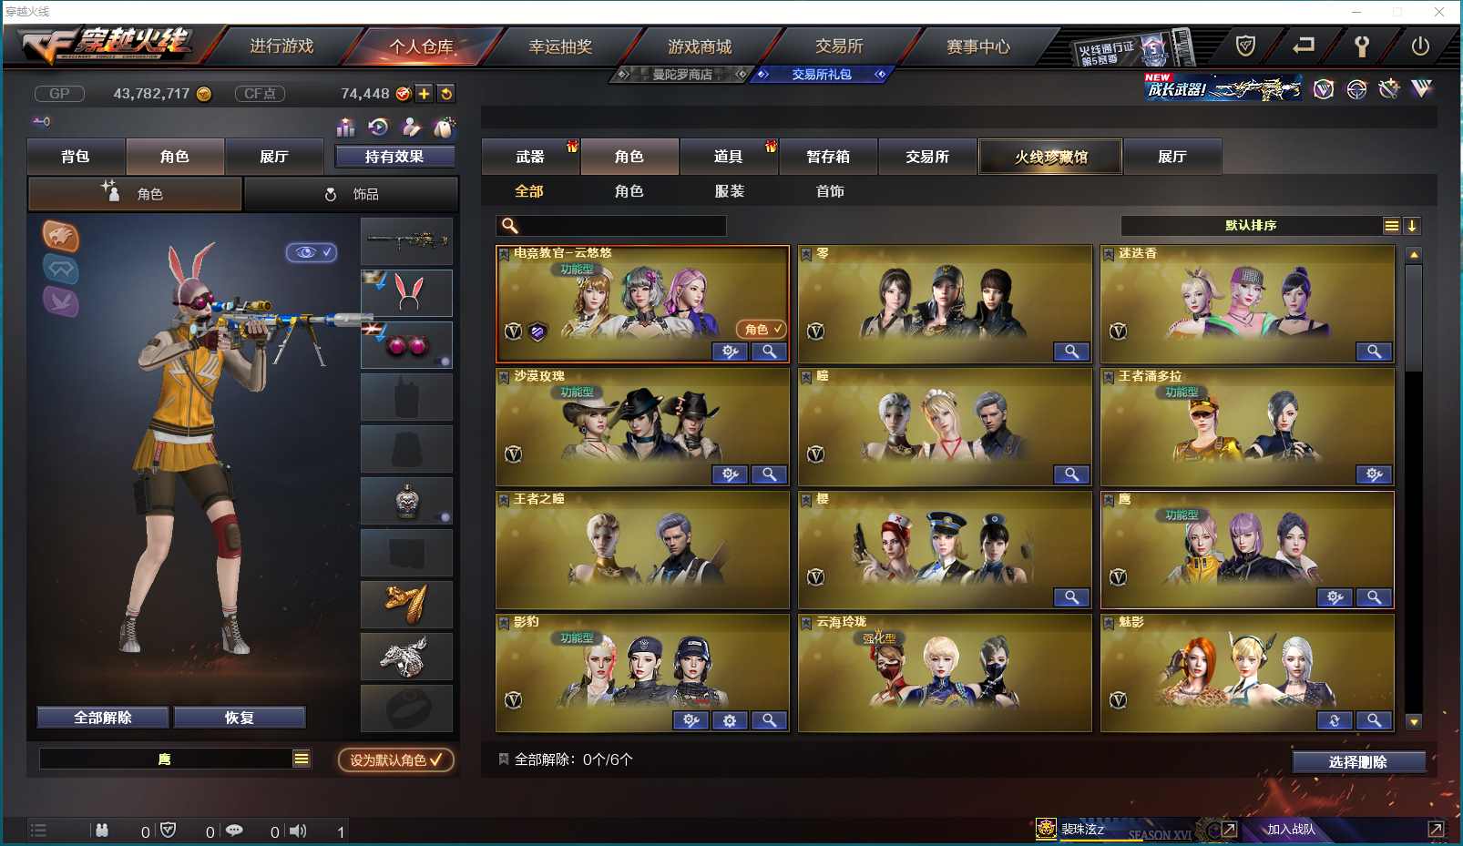This screenshot has width=1463, height=846.
Task: Click the power icon in top bar
Action: tap(1420, 46)
